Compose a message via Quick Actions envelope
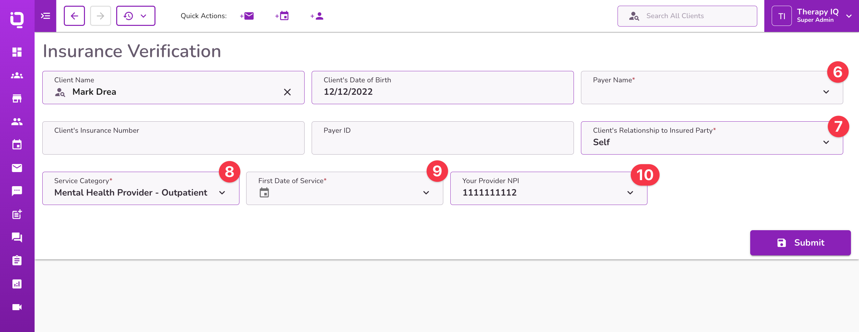Viewport: 859px width, 332px height. [247, 16]
